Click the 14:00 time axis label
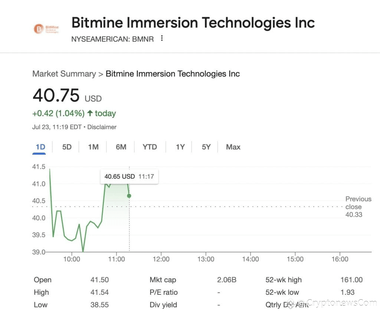The height and width of the screenshot is (313, 380). (250, 259)
